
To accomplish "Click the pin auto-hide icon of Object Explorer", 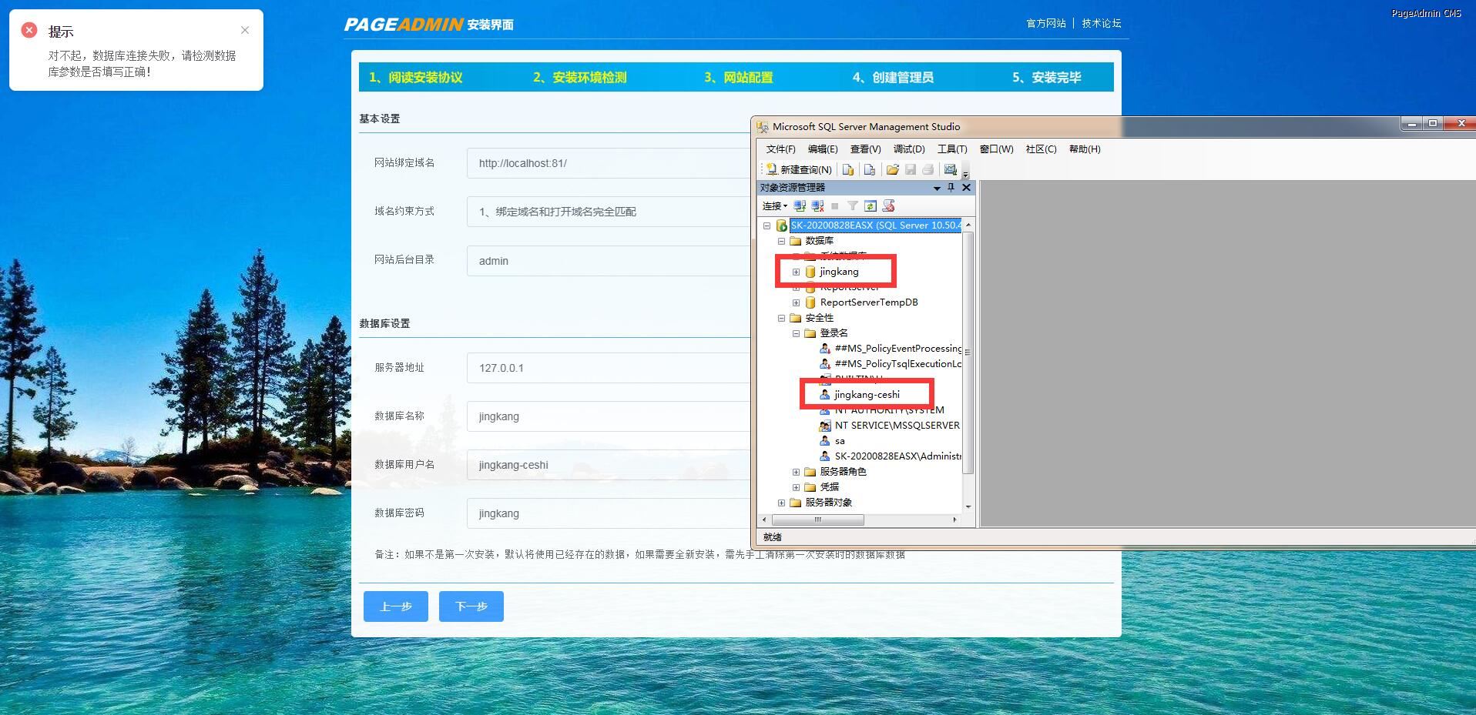I will coord(951,187).
